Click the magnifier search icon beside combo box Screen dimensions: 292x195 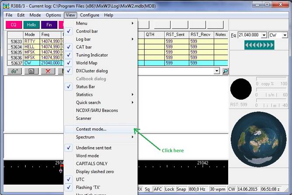click(225, 71)
